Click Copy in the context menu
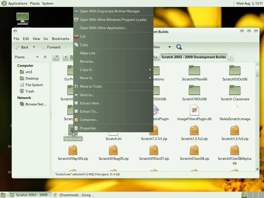The image size is (264, 198). pyautogui.click(x=113, y=45)
